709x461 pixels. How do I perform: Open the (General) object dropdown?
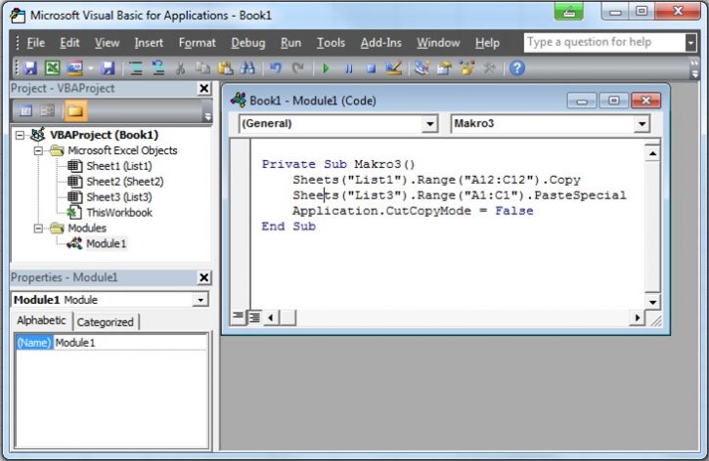point(430,124)
